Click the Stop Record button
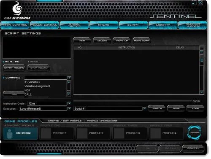 tap(39, 68)
